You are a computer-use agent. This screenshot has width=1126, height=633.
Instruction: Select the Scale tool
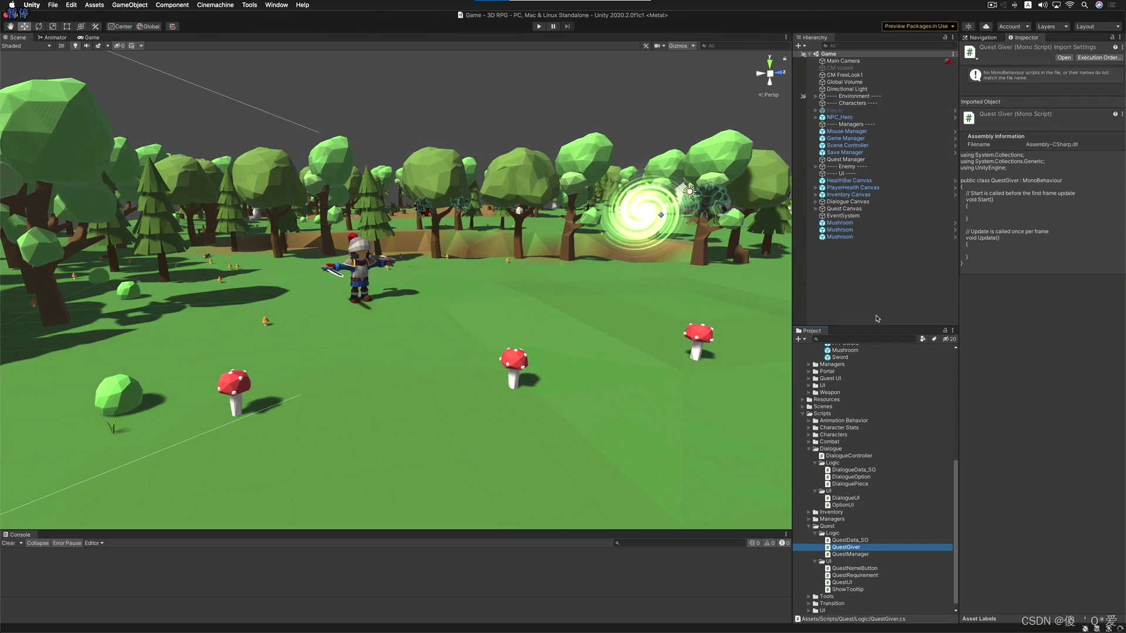click(53, 26)
